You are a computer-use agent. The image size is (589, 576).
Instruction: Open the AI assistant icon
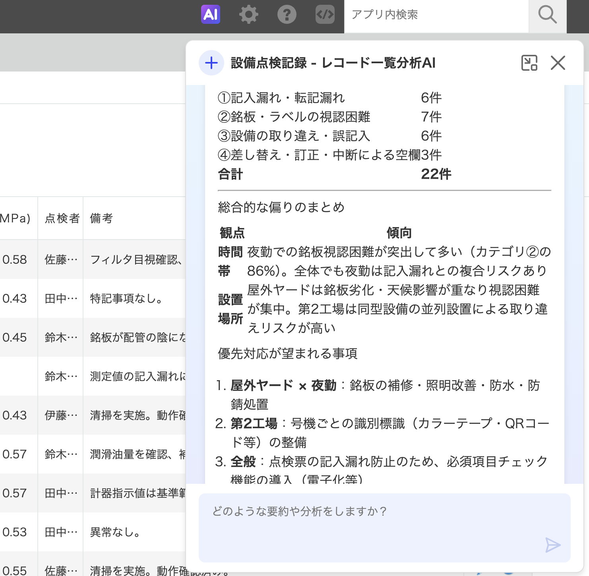pos(211,15)
